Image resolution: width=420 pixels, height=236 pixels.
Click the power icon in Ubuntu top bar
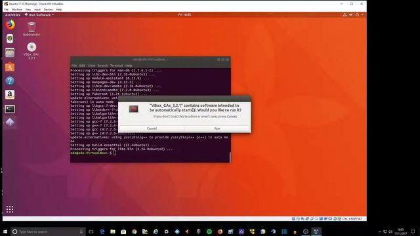click(x=357, y=14)
